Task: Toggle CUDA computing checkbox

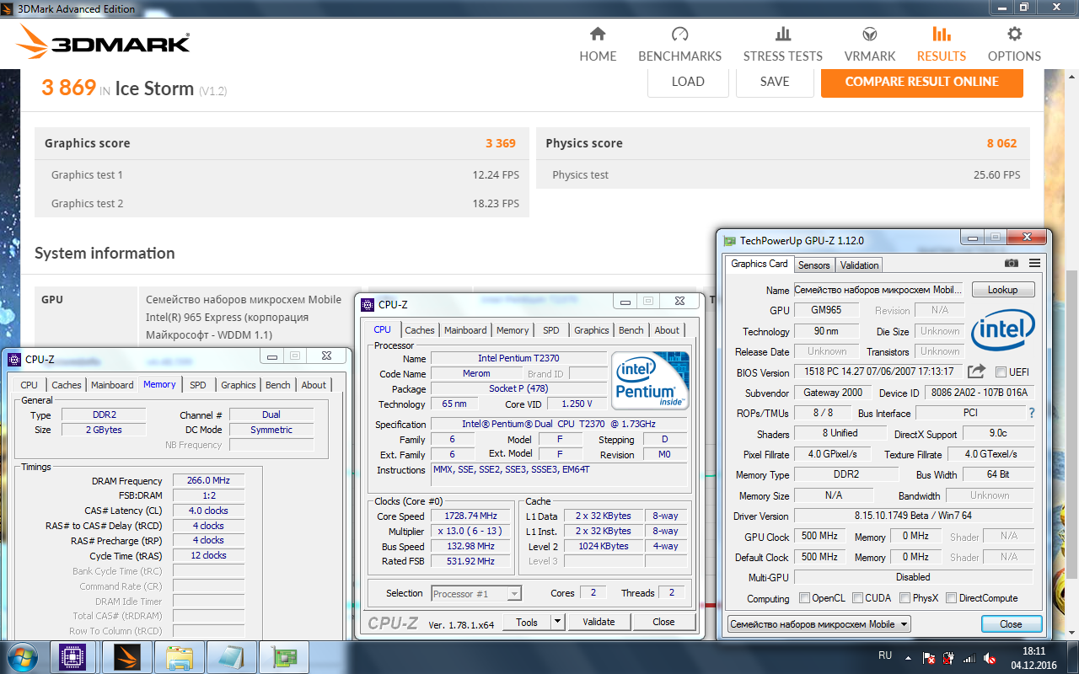Action: click(857, 598)
